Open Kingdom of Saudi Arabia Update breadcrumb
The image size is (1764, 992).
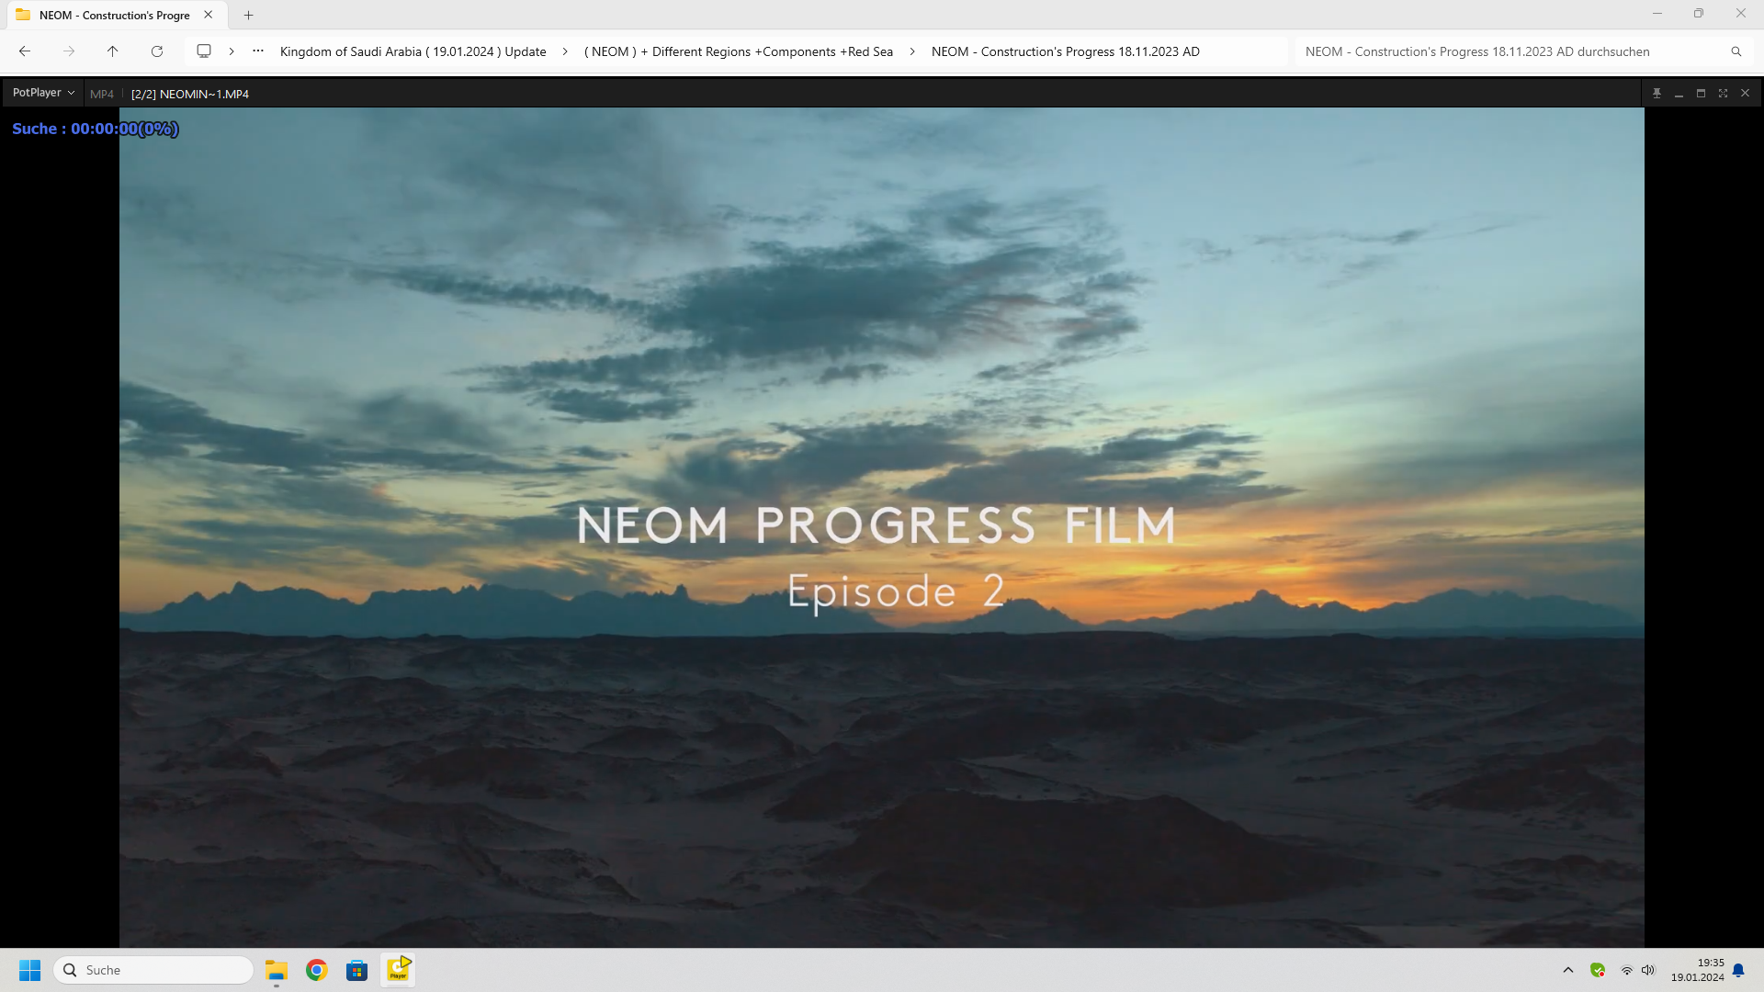(413, 51)
